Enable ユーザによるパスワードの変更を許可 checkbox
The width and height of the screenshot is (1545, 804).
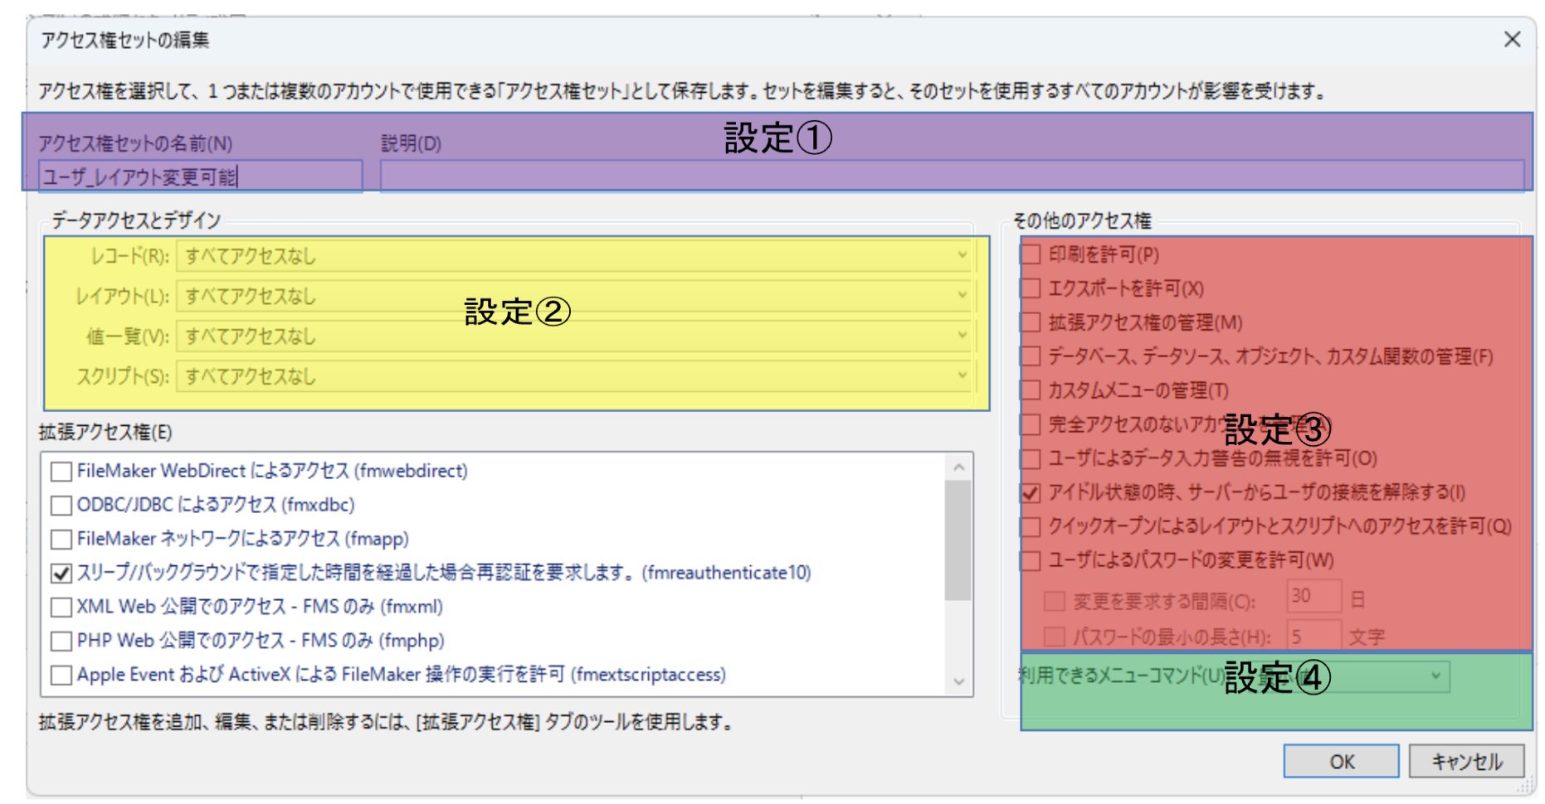tap(1031, 561)
